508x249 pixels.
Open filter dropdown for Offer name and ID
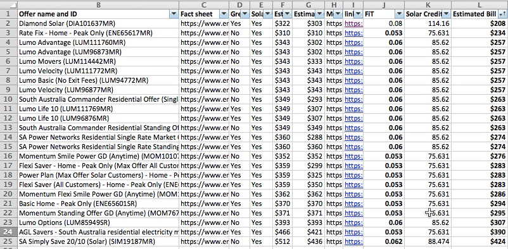(x=174, y=14)
